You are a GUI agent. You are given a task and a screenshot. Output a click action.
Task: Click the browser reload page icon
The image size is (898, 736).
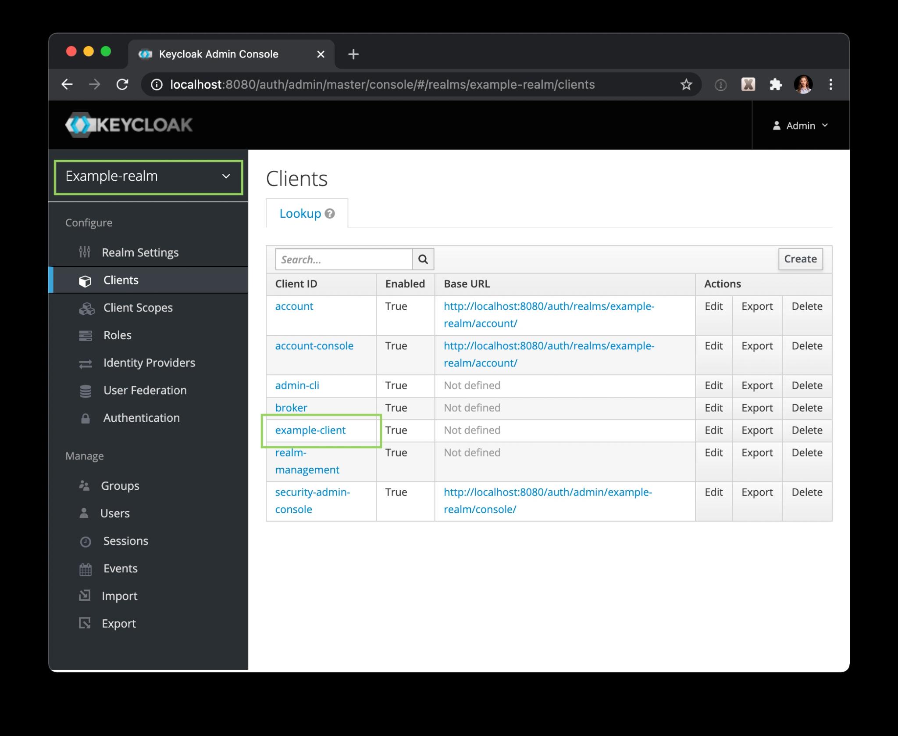[x=122, y=84]
